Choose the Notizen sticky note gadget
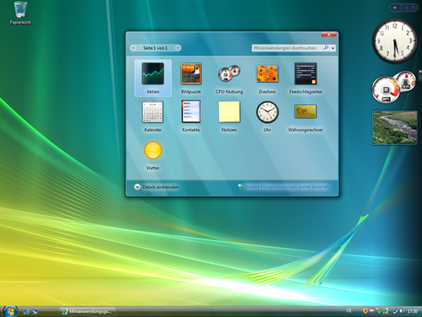 coord(229,116)
